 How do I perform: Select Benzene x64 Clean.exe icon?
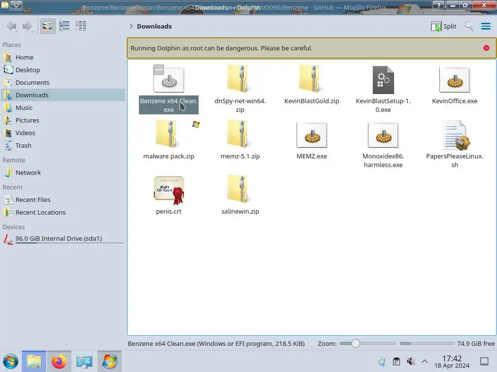pos(169,80)
